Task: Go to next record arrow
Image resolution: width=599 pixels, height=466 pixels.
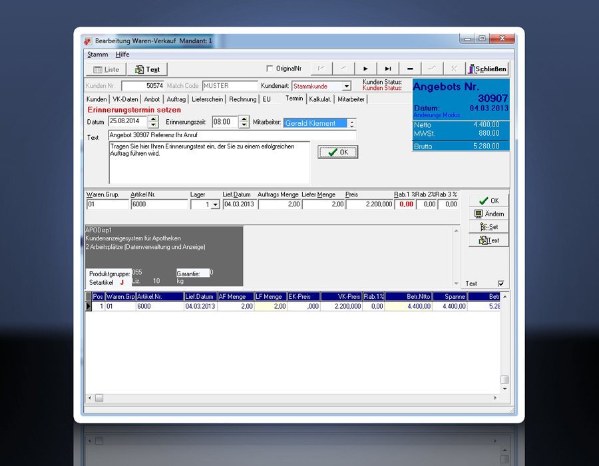Action: (x=365, y=69)
